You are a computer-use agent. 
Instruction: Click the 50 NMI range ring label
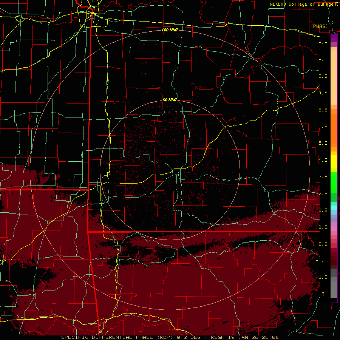pyautogui.click(x=170, y=100)
